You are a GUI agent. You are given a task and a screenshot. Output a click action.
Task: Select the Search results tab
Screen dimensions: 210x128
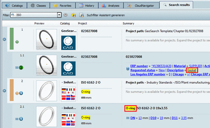coord(176,5)
